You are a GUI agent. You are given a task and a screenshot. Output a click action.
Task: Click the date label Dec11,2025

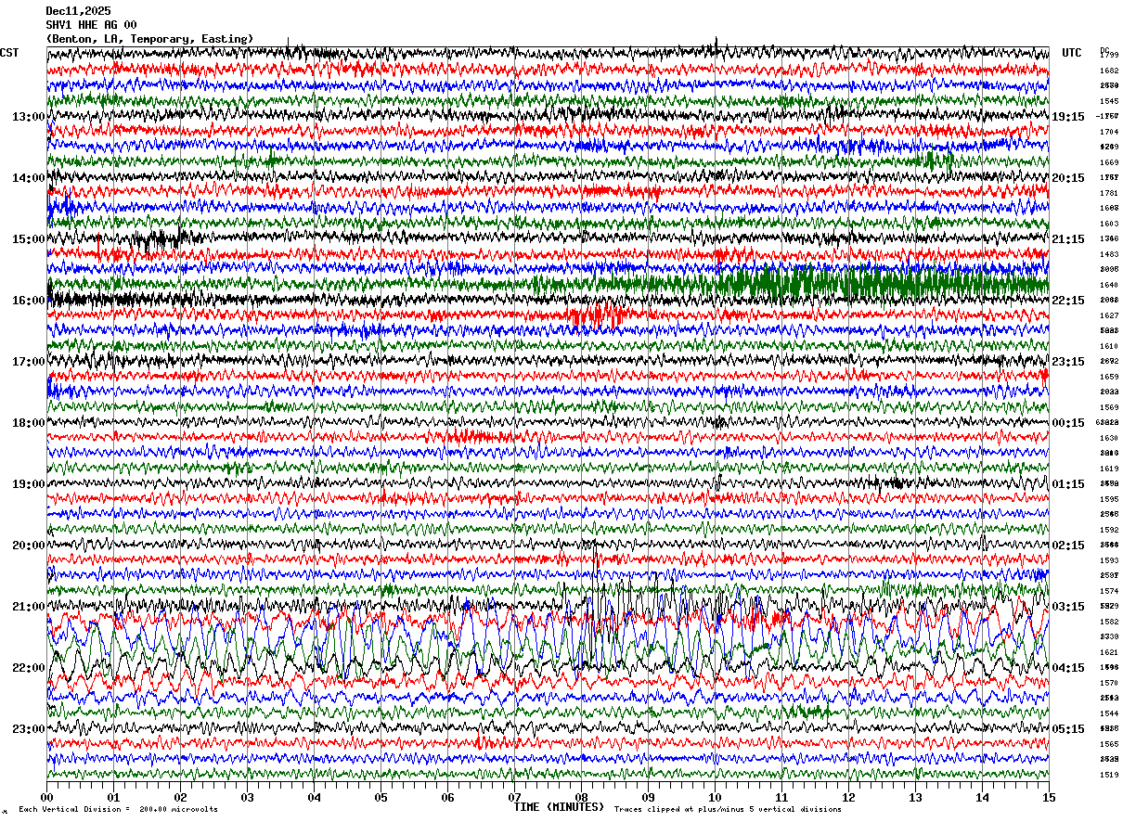click(x=78, y=11)
